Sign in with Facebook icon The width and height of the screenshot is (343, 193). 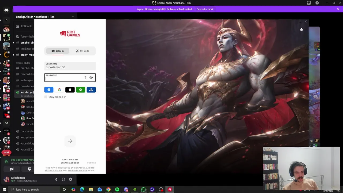click(x=49, y=90)
